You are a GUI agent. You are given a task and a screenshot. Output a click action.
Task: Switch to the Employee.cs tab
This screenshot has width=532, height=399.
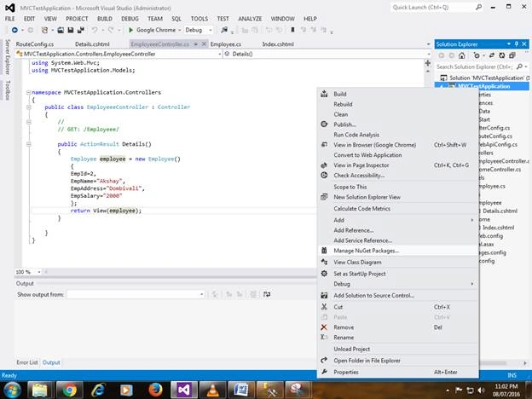pyautogui.click(x=226, y=44)
